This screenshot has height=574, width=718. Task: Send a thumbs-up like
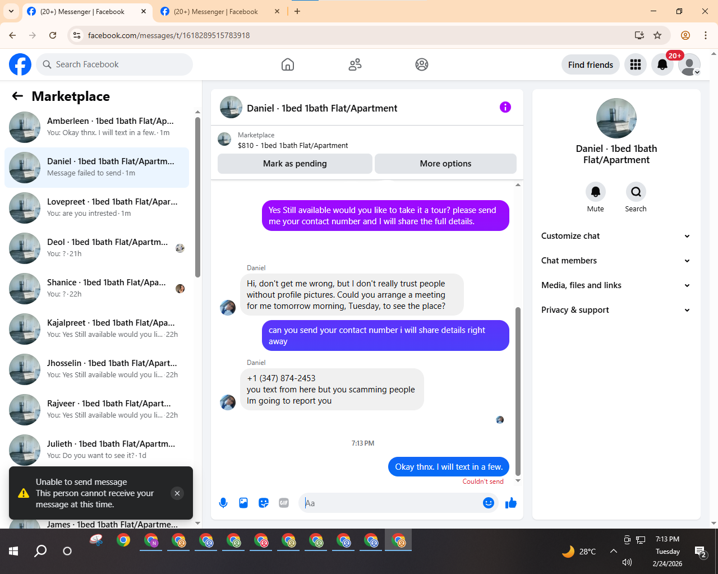tap(511, 503)
